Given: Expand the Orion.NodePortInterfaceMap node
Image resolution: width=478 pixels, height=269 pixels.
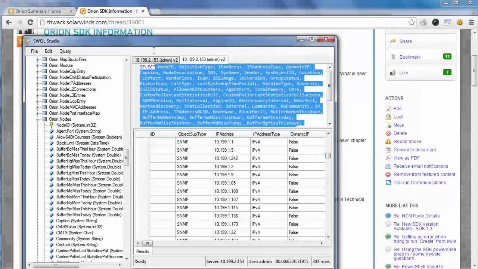Looking at the screenshot, I should click(x=37, y=113).
